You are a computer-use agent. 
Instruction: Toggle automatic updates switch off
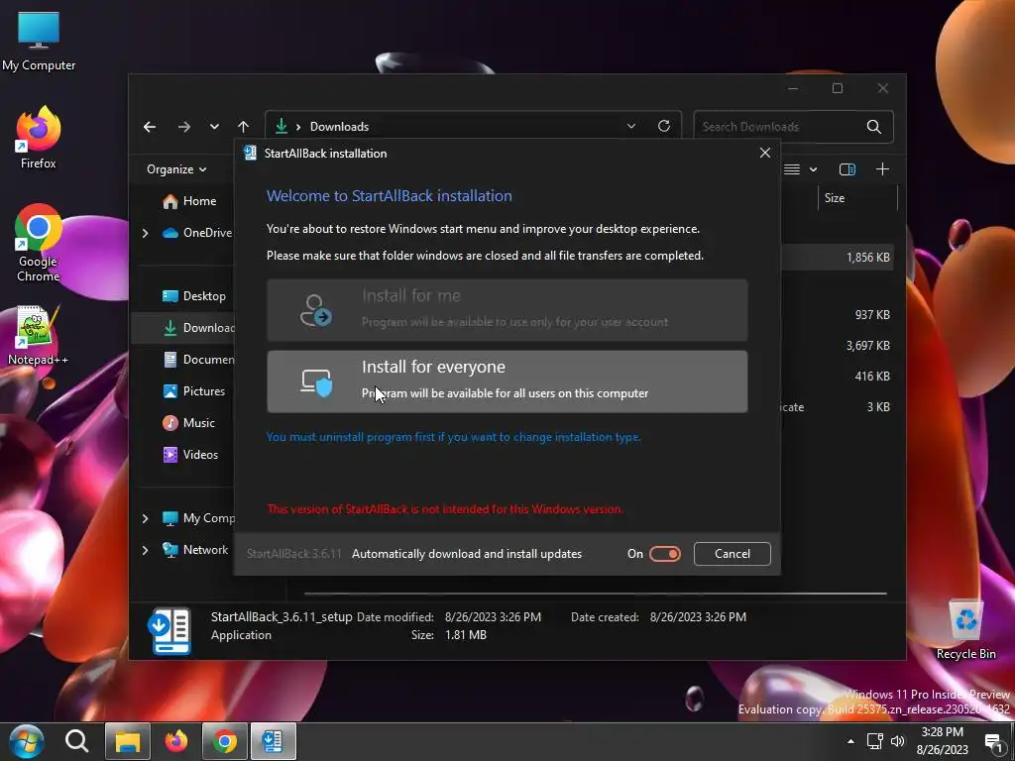pyautogui.click(x=665, y=554)
